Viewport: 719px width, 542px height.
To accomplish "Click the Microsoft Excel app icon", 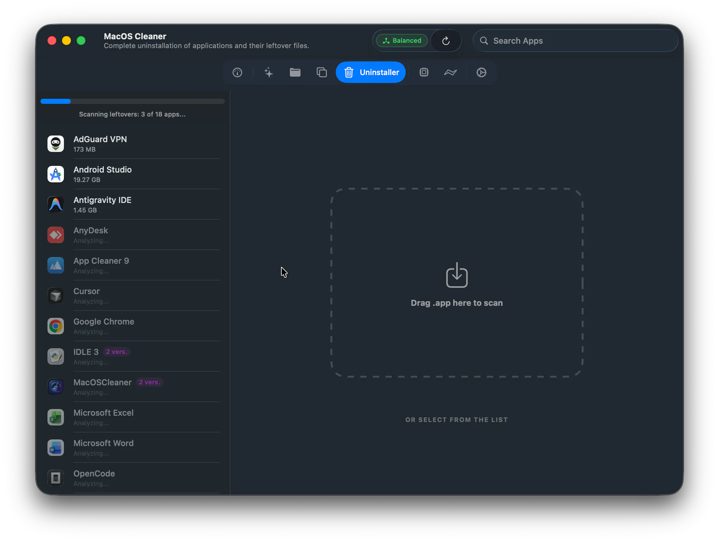I will pyautogui.click(x=56, y=418).
